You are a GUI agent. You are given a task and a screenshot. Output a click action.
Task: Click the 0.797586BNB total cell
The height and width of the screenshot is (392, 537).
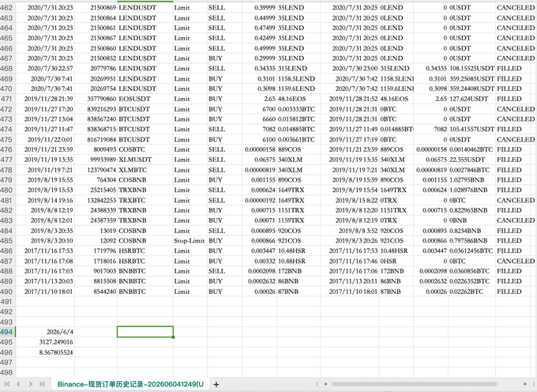click(471, 241)
